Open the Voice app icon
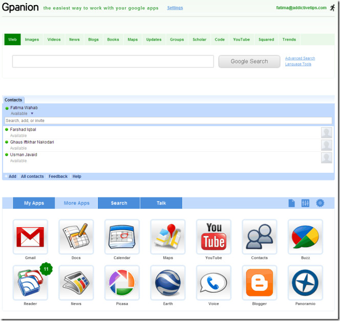Image resolution: width=340 pixels, height=321 pixels. [x=214, y=283]
